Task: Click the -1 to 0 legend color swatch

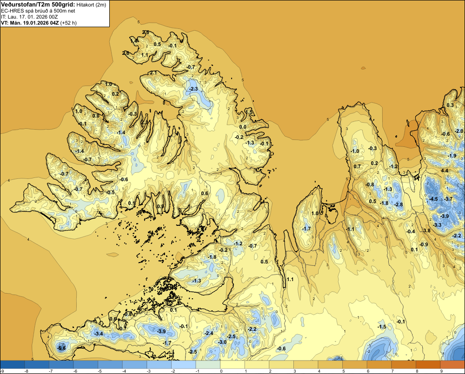Action: pyautogui.click(x=208, y=364)
